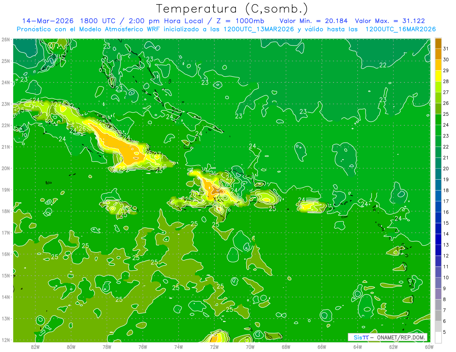This screenshot has width=456, height=352.
Task: Click the colorbar tick label 18
Action: (446, 190)
